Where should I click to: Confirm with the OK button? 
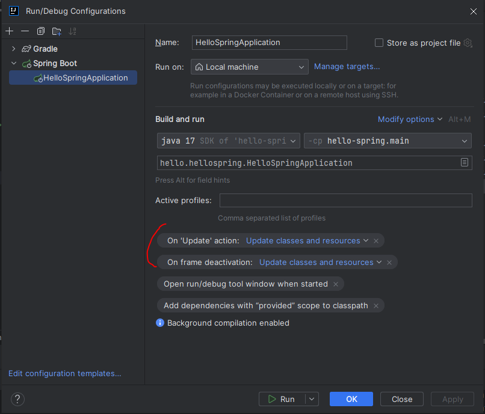tap(351, 399)
